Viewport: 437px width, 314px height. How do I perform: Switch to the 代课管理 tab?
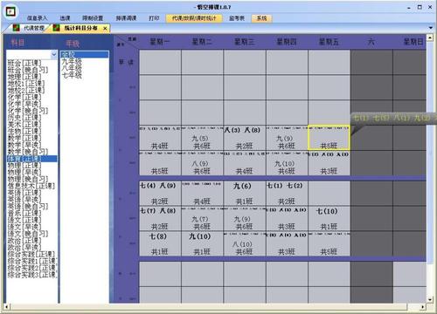(34, 28)
